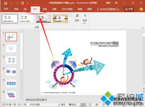Click 中文(中国) language in status bar
Viewport: 145px width, 107px height.
coord(35,105)
